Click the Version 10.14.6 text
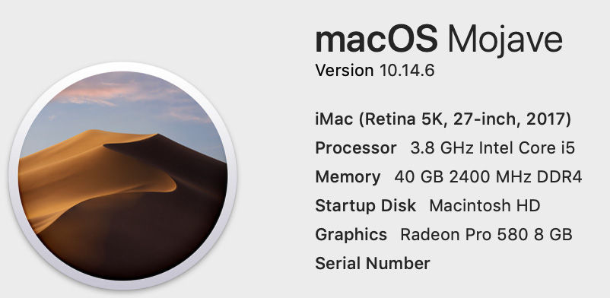 coord(375,71)
